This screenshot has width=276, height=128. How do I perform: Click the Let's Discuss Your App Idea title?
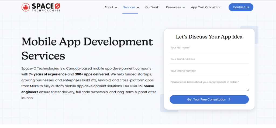(x=209, y=37)
